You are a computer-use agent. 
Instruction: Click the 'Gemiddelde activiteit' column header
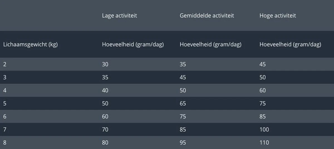coord(207,16)
